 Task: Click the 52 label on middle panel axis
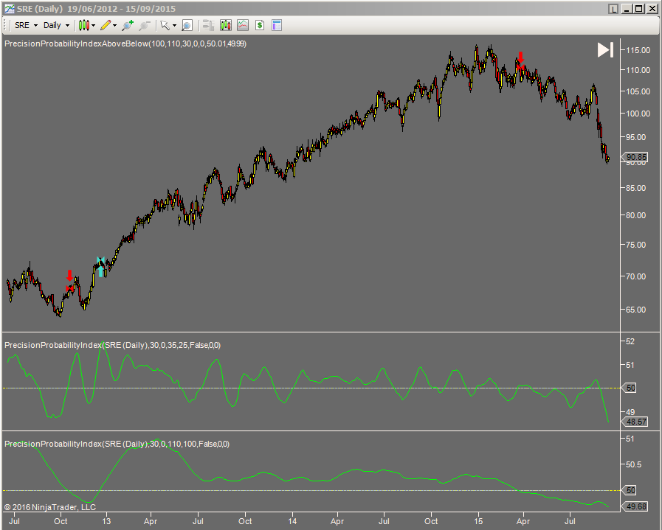coord(630,341)
